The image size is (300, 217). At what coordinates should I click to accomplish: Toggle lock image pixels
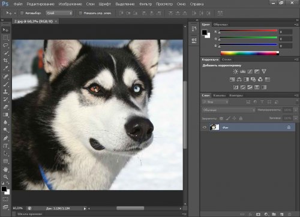pyautogui.click(x=228, y=119)
